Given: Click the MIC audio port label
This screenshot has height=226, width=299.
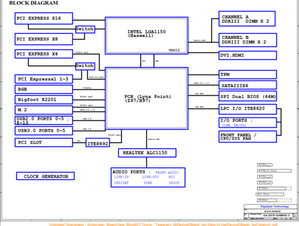Looking at the screenshot, I should [172, 177].
